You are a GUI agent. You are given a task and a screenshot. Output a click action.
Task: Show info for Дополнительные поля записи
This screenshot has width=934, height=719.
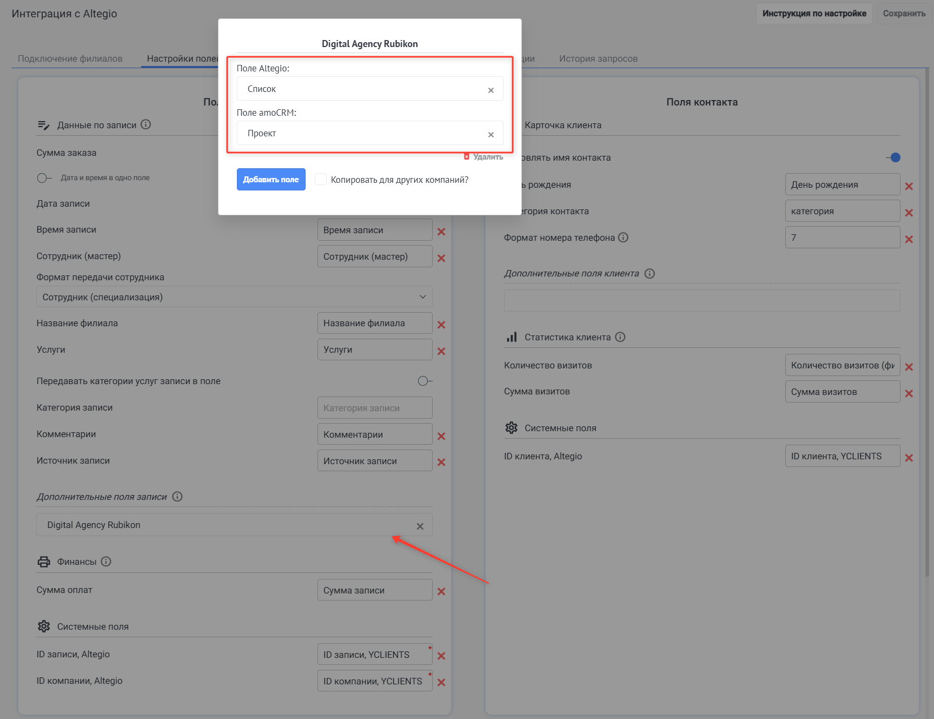(x=177, y=497)
